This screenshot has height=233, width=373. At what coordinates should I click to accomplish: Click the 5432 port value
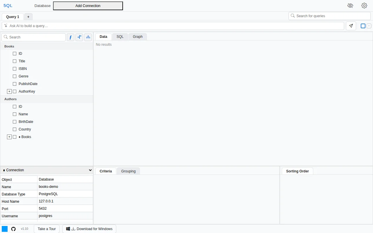pos(65,209)
